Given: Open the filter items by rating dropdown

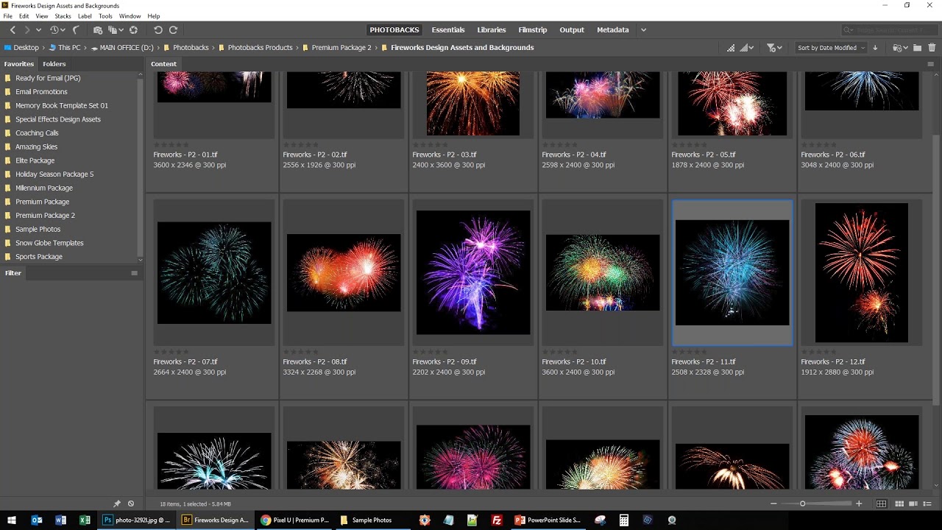Looking at the screenshot, I should coord(774,48).
